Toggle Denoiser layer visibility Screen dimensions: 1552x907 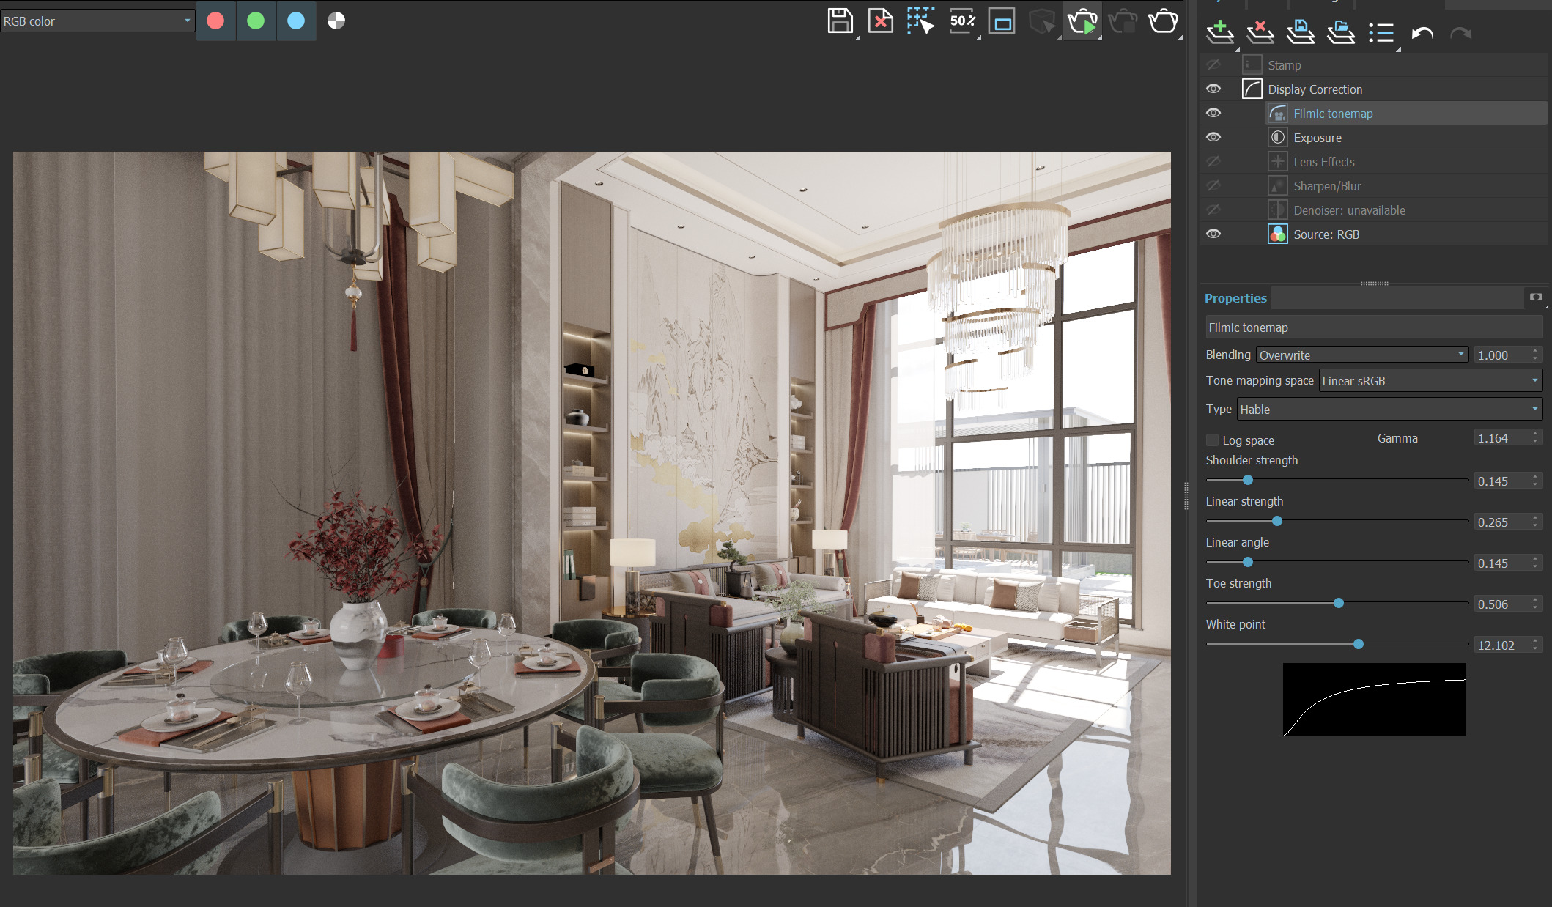point(1213,210)
